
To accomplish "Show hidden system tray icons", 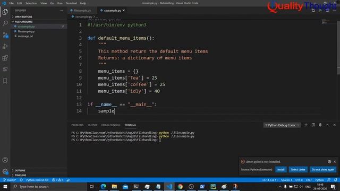I will point(280,186).
